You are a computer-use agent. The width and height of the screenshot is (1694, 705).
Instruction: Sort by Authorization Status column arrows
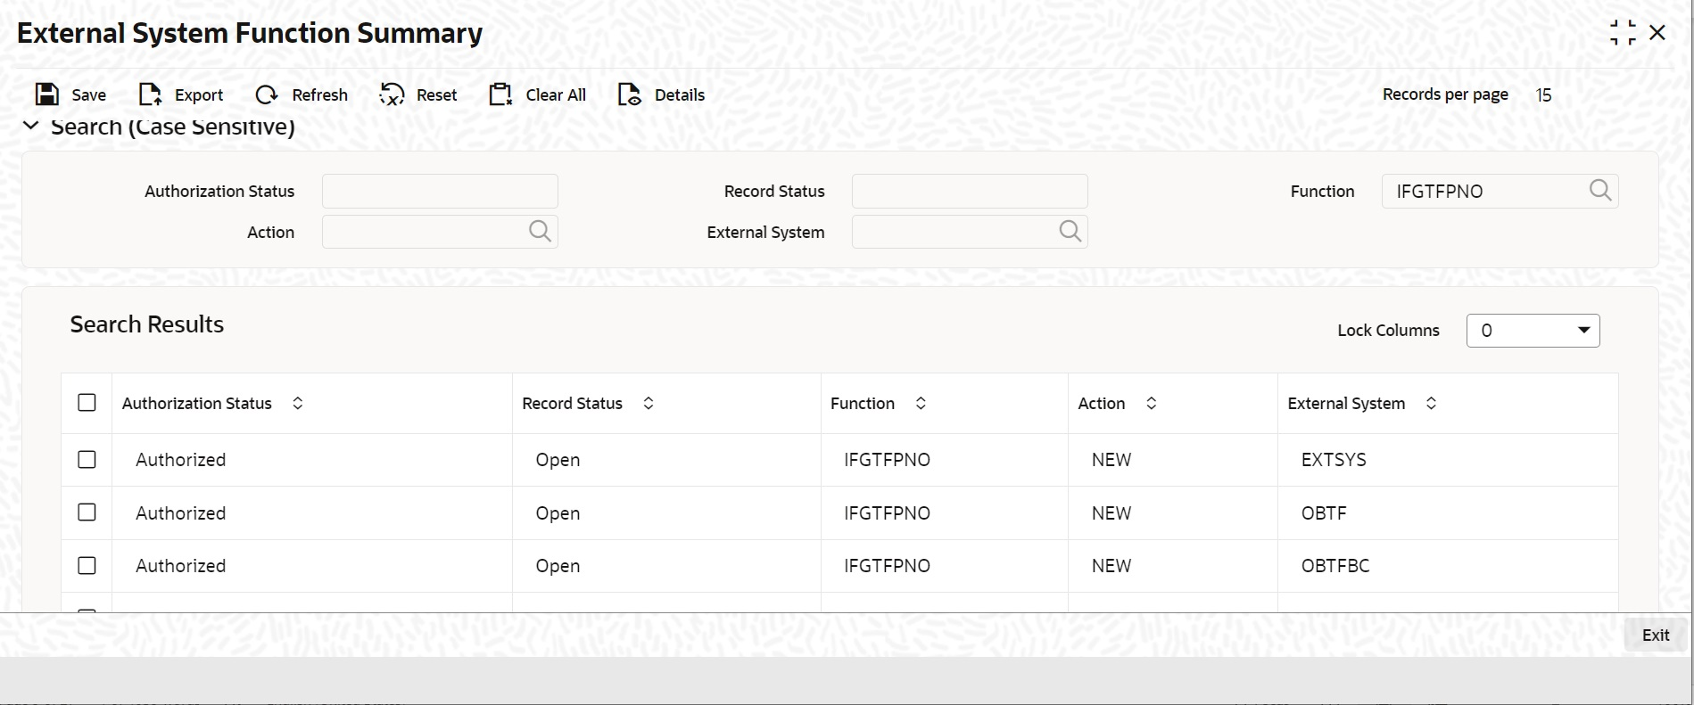point(298,404)
